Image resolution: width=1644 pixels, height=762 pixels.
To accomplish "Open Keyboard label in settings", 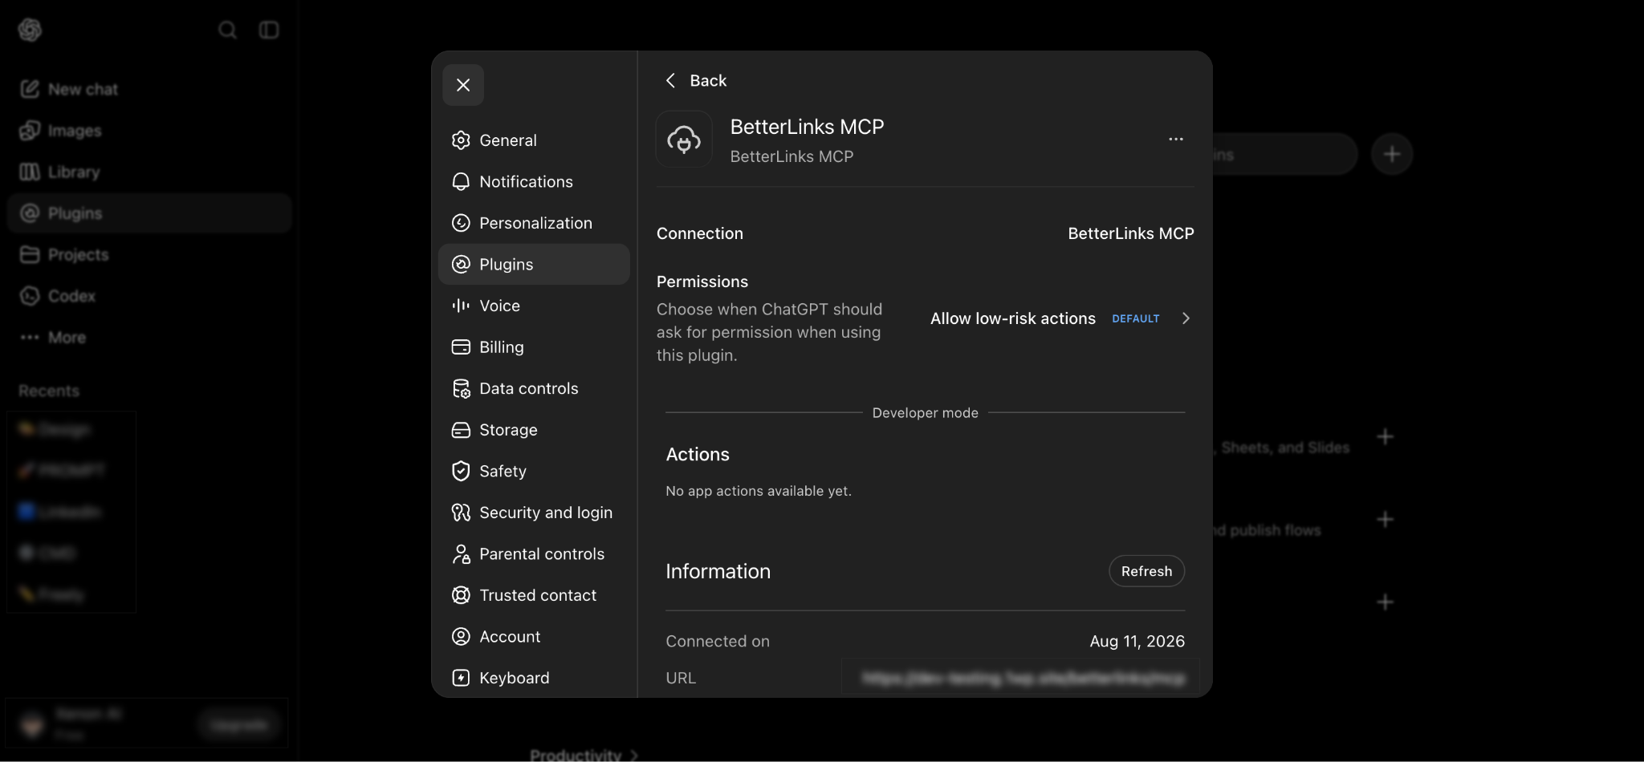I will [x=514, y=678].
